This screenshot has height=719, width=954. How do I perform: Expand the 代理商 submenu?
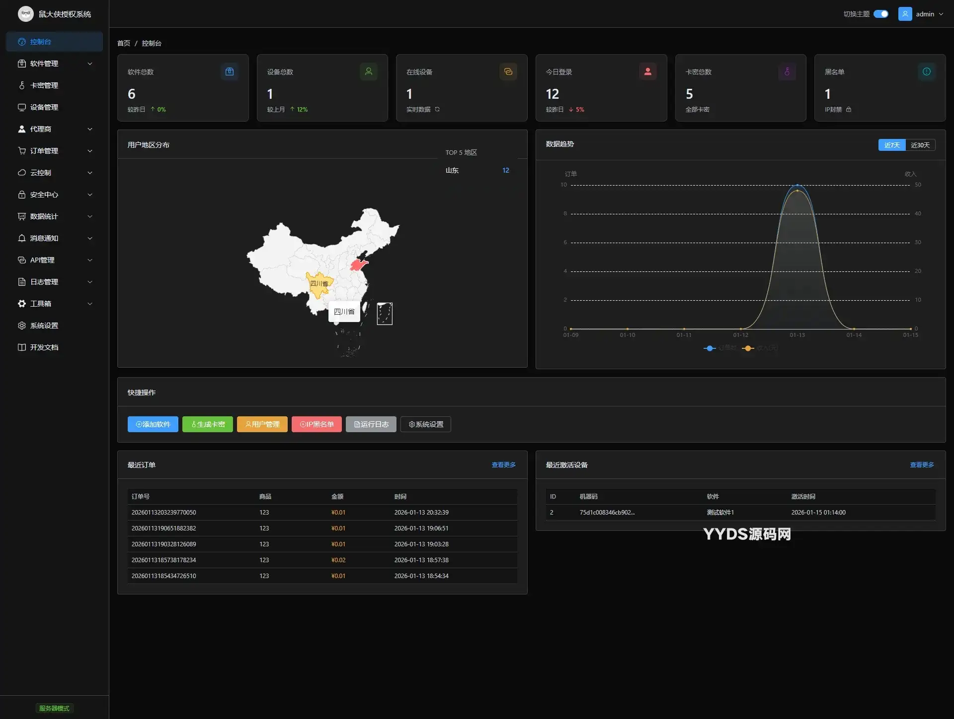[55, 129]
